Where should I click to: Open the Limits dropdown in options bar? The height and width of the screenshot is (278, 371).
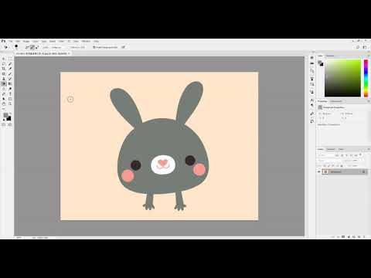(58, 47)
